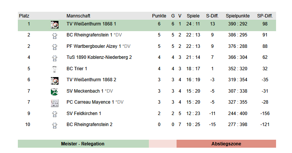Viewport: 292px width, 153px height.
Task: Click the TV Weißenthurm 1868 1 club logo
Action: pos(54,24)
